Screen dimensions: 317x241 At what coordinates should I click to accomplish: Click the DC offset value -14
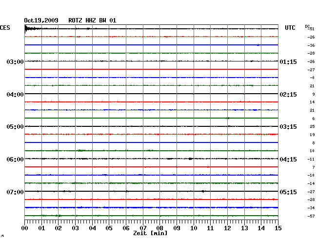311,183
